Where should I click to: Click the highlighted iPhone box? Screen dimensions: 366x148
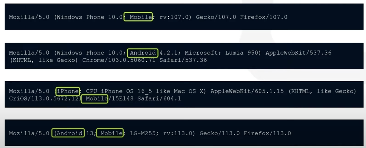tap(67, 92)
